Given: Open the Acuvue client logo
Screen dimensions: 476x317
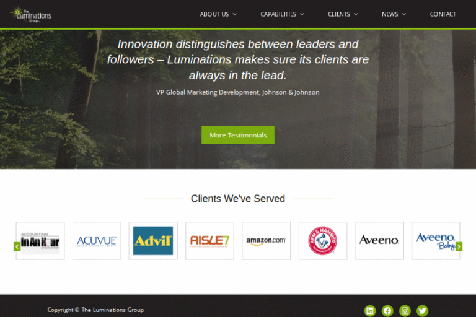Looking at the screenshot, I should tap(97, 241).
